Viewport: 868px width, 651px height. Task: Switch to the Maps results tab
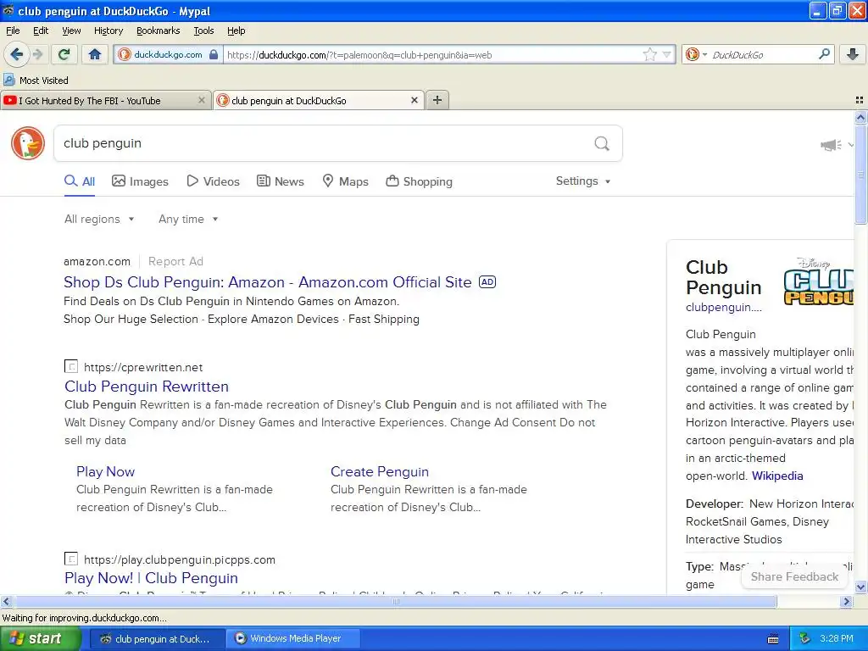tap(346, 181)
